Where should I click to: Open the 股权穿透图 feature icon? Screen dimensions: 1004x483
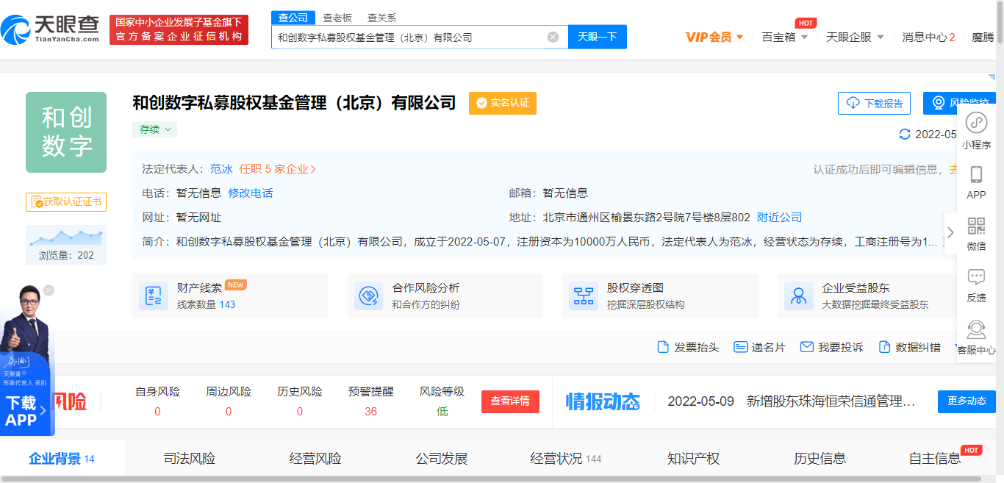pos(583,296)
